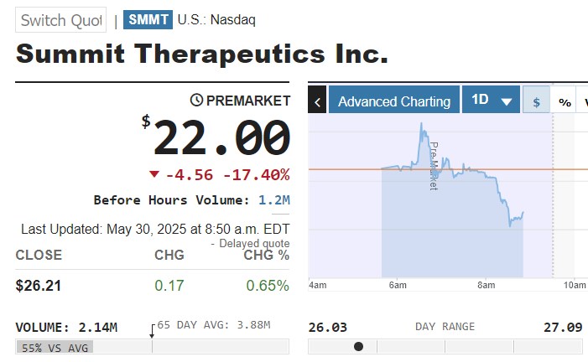Click the day range bar
This screenshot has height=362, width=588.
click(445, 346)
